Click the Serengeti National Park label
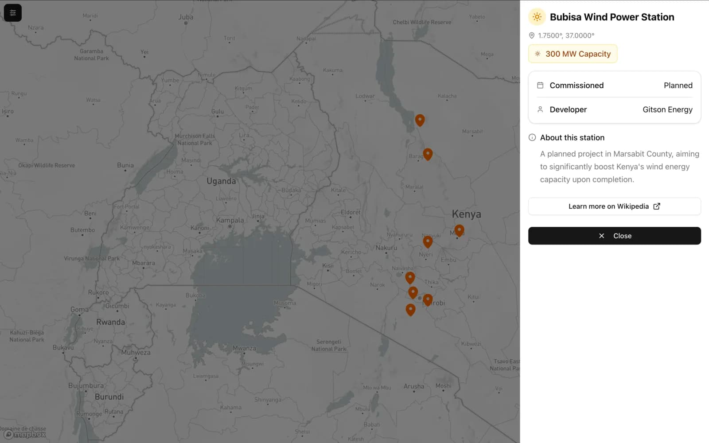709x443 pixels. click(329, 345)
